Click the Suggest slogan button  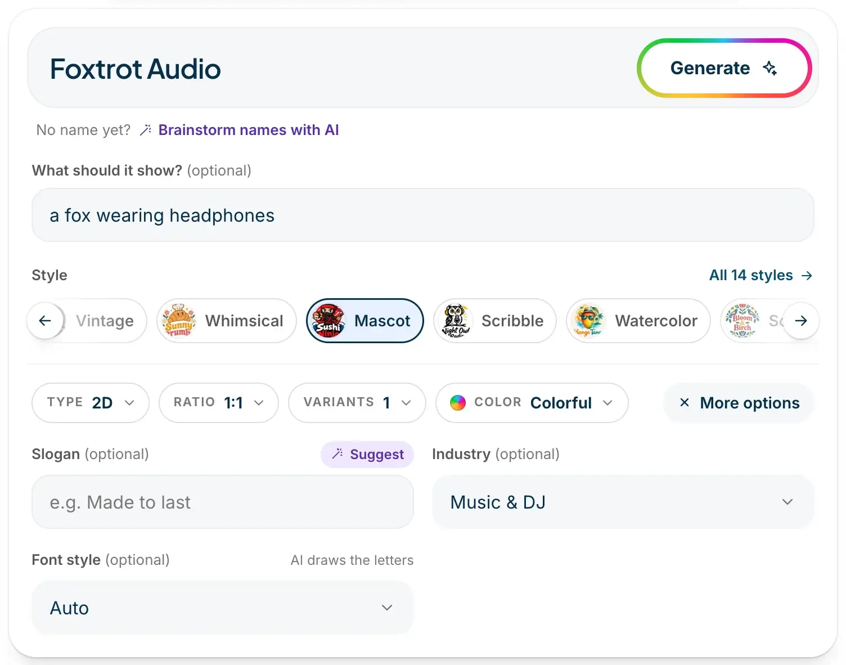pos(367,455)
